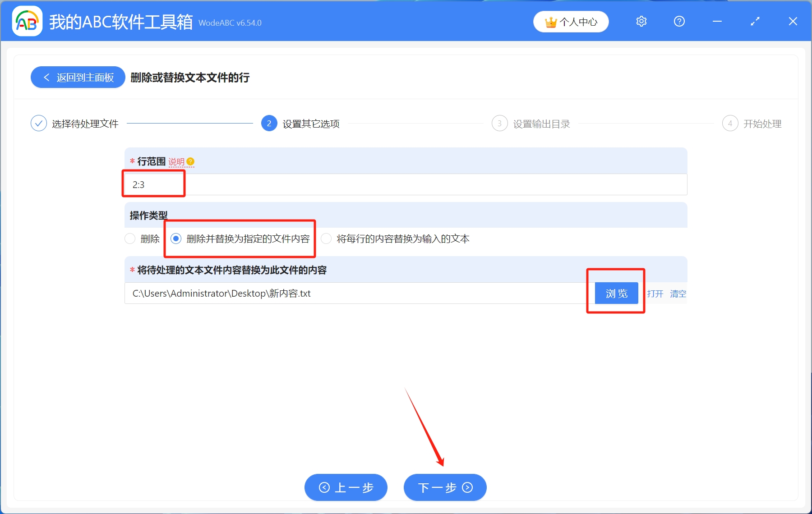Jump to step 3 设置输出目录
This screenshot has width=812, height=514.
point(499,124)
